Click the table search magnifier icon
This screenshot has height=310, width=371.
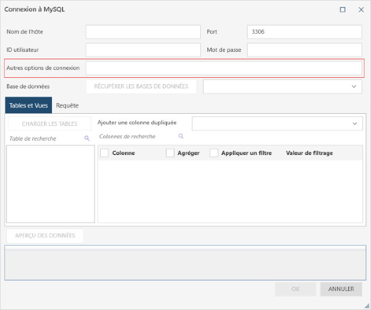click(x=87, y=139)
